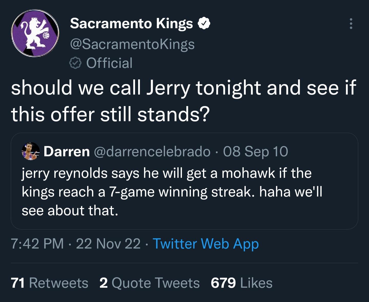The height and width of the screenshot is (302, 369).
Task: Click the Sacramento Kings display name
Action: pyautogui.click(x=131, y=24)
